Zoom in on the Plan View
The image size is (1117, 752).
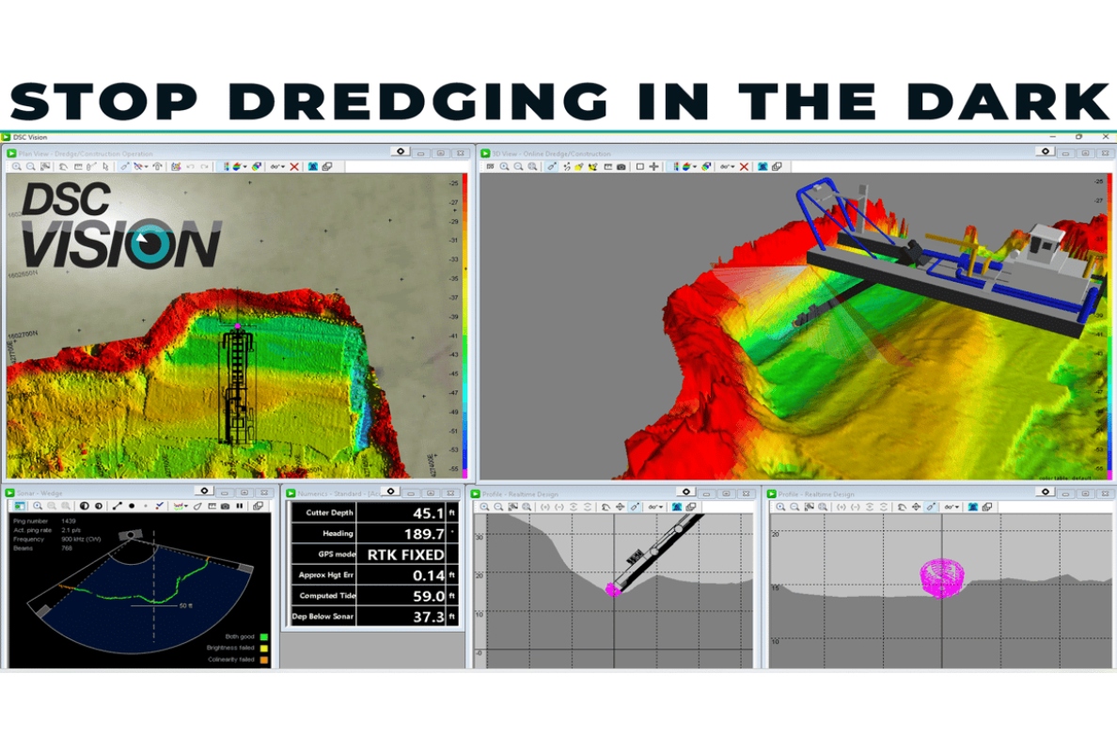[x=16, y=166]
